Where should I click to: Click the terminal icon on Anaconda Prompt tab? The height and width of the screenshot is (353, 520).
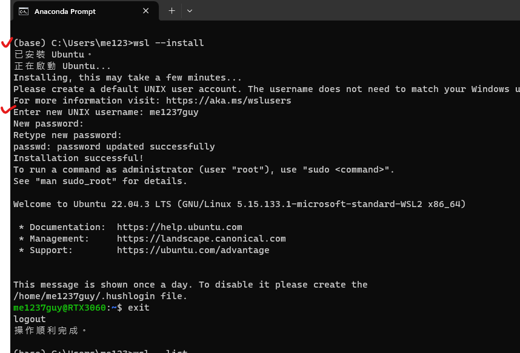[23, 12]
